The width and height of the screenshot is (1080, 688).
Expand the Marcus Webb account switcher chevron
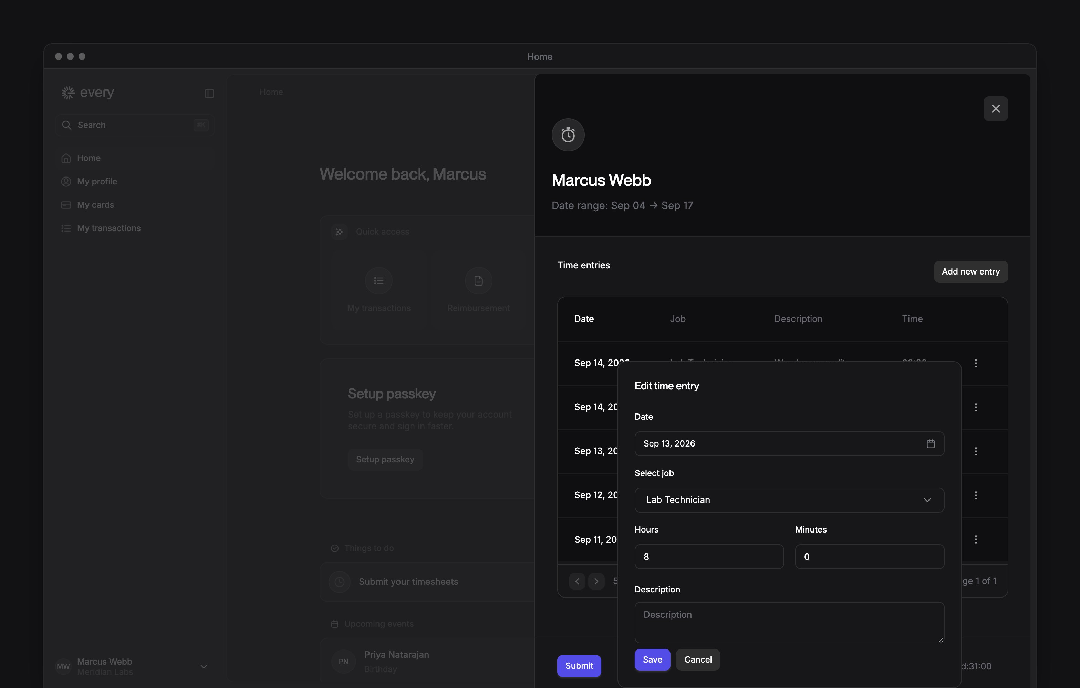coord(204,667)
